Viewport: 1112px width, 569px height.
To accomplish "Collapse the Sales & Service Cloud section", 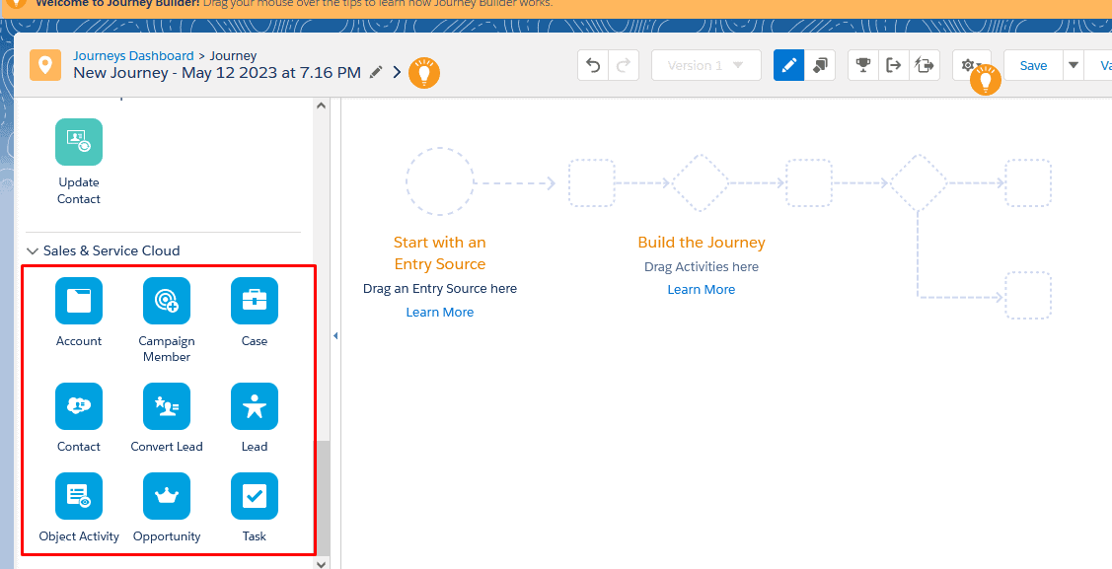I will point(33,249).
